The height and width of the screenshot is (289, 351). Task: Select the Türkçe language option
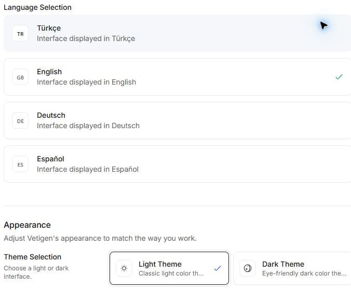(x=177, y=33)
